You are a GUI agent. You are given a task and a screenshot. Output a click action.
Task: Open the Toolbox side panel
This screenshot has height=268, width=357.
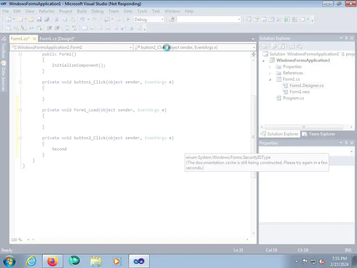[3, 47]
